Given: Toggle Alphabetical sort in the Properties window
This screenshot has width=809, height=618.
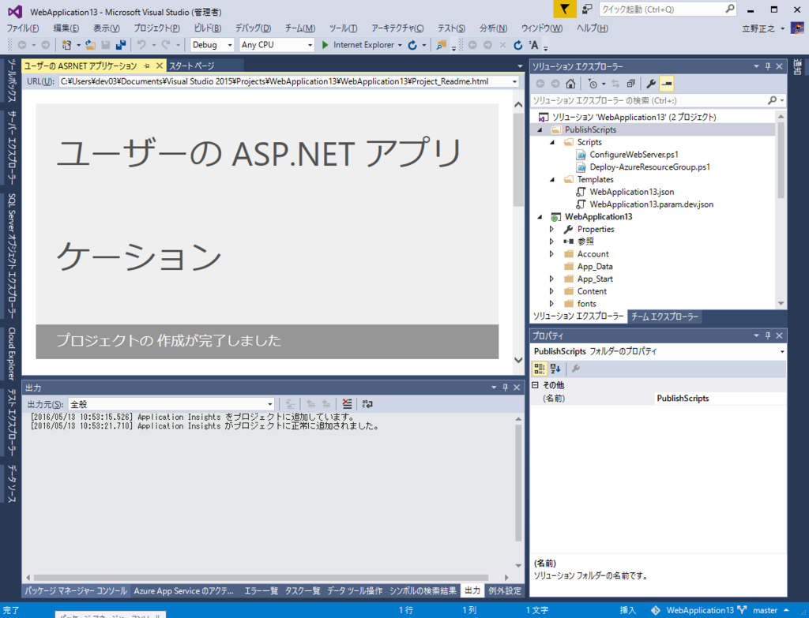Looking at the screenshot, I should tap(555, 369).
